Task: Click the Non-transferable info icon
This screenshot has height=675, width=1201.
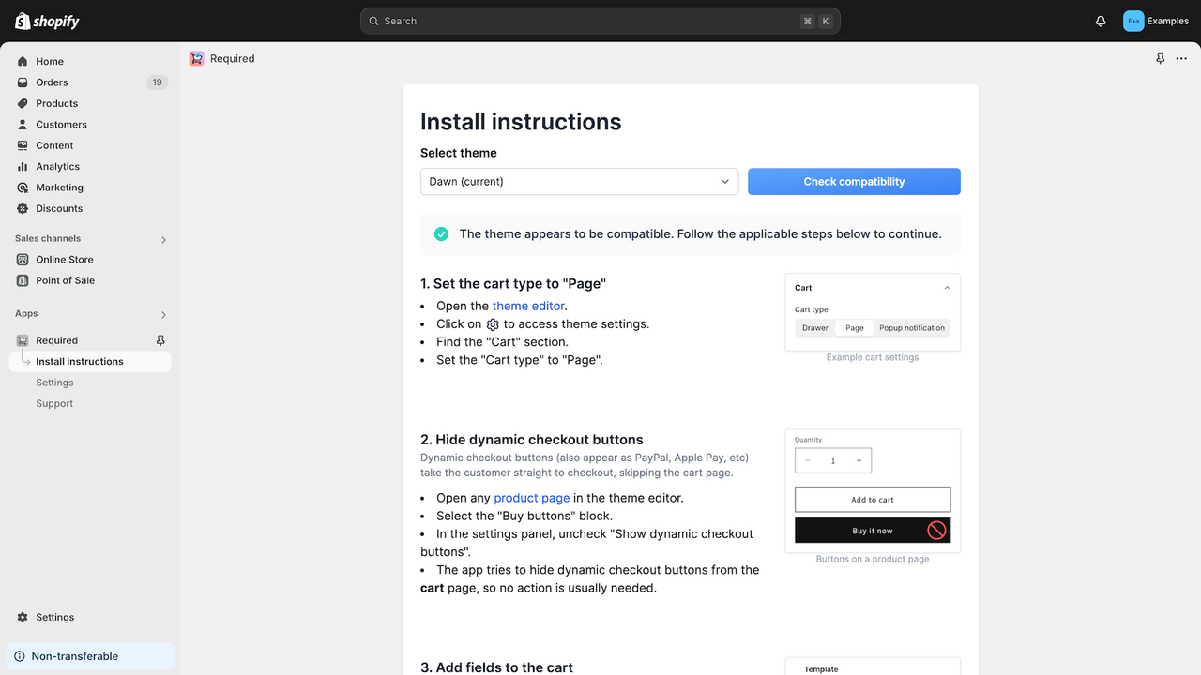Action: point(20,656)
